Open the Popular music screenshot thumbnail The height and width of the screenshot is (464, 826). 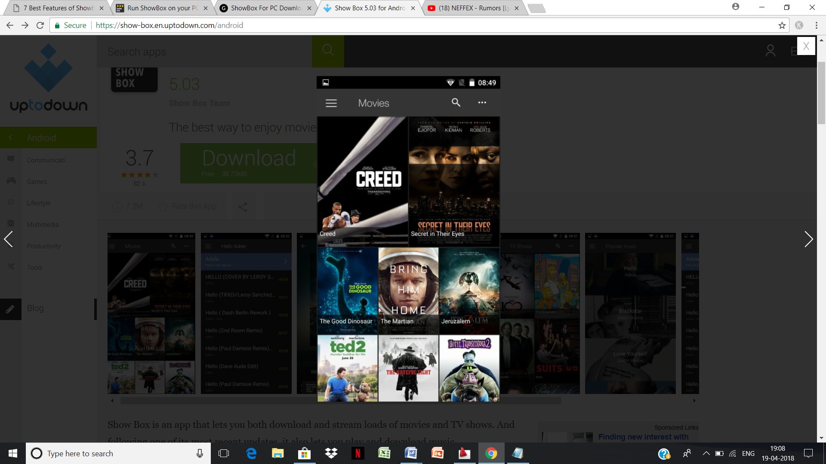[x=630, y=313]
